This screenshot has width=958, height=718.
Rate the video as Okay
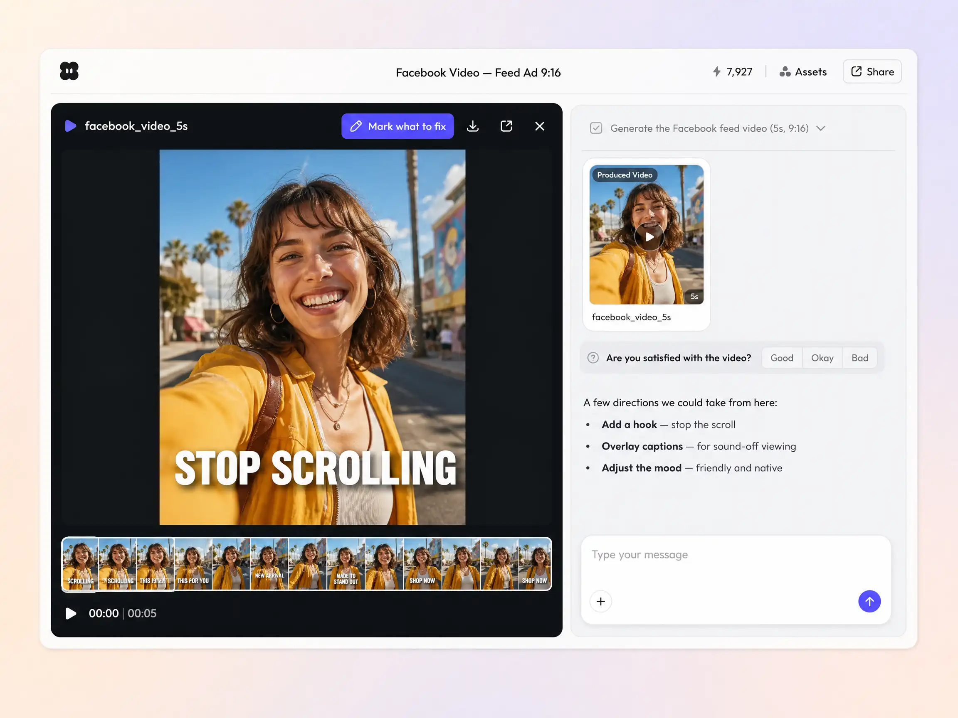click(822, 358)
